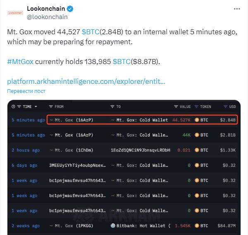
Task: Click the filter icon beside FROM column
Action: (x=51, y=107)
